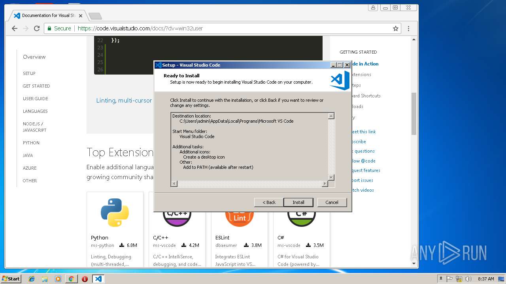This screenshot has width=506, height=284.
Task: Open Windows Media Player from taskbar
Action: tap(58, 279)
